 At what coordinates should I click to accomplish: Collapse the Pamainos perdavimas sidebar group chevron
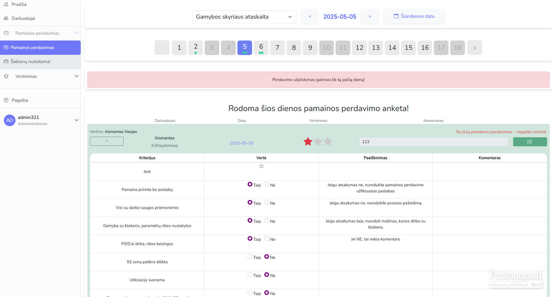[x=76, y=33]
